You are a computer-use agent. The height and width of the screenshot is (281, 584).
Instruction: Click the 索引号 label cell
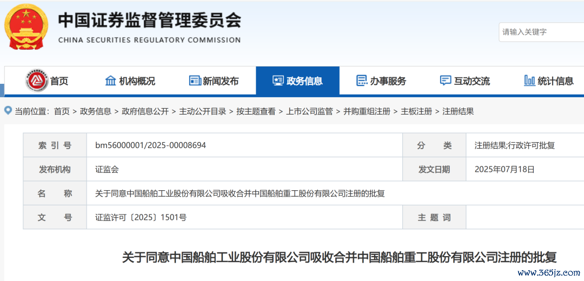tap(55, 145)
